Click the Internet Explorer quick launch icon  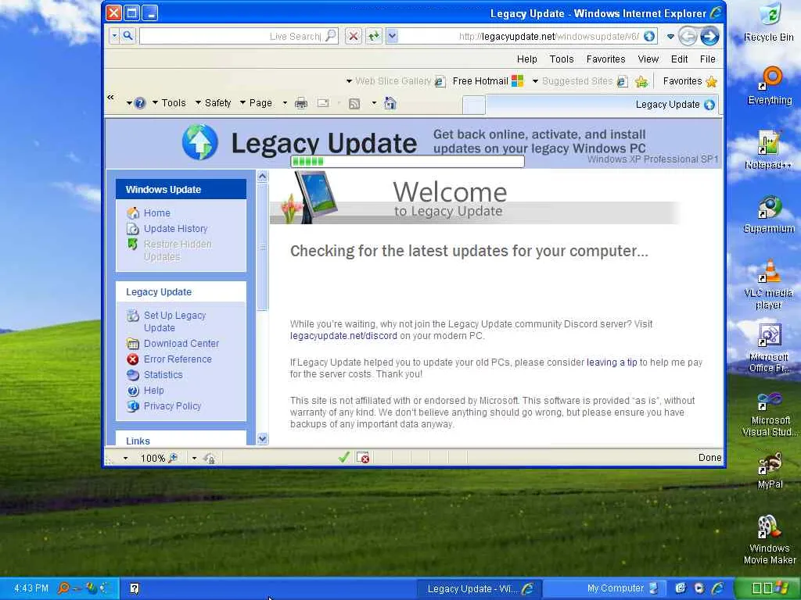[718, 588]
